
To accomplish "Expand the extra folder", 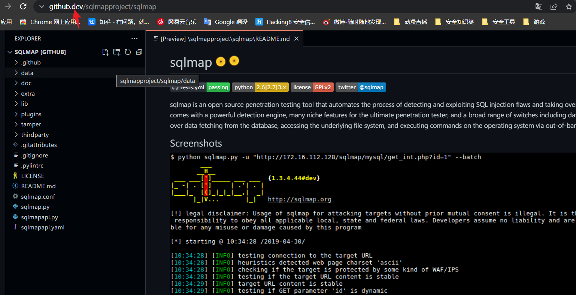I will (x=75, y=93).
